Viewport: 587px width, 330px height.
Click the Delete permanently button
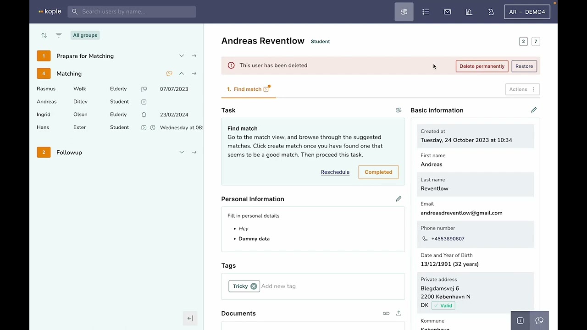(x=482, y=66)
